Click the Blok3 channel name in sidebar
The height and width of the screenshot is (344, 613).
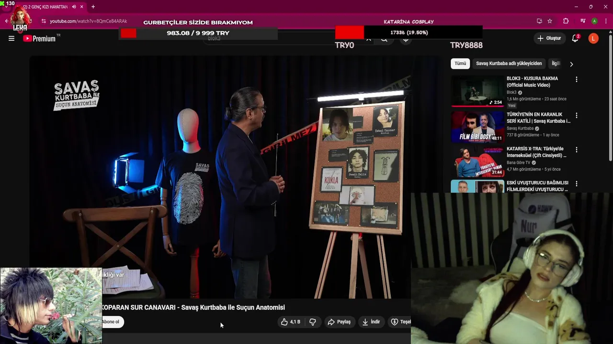[x=511, y=92]
